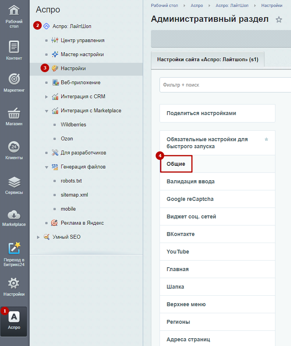Click the Умный SEO icon
The width and height of the screenshot is (291, 346).
point(46,237)
